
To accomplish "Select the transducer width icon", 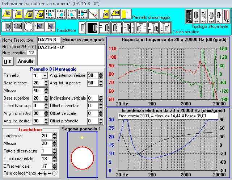I will [x=7, y=27].
